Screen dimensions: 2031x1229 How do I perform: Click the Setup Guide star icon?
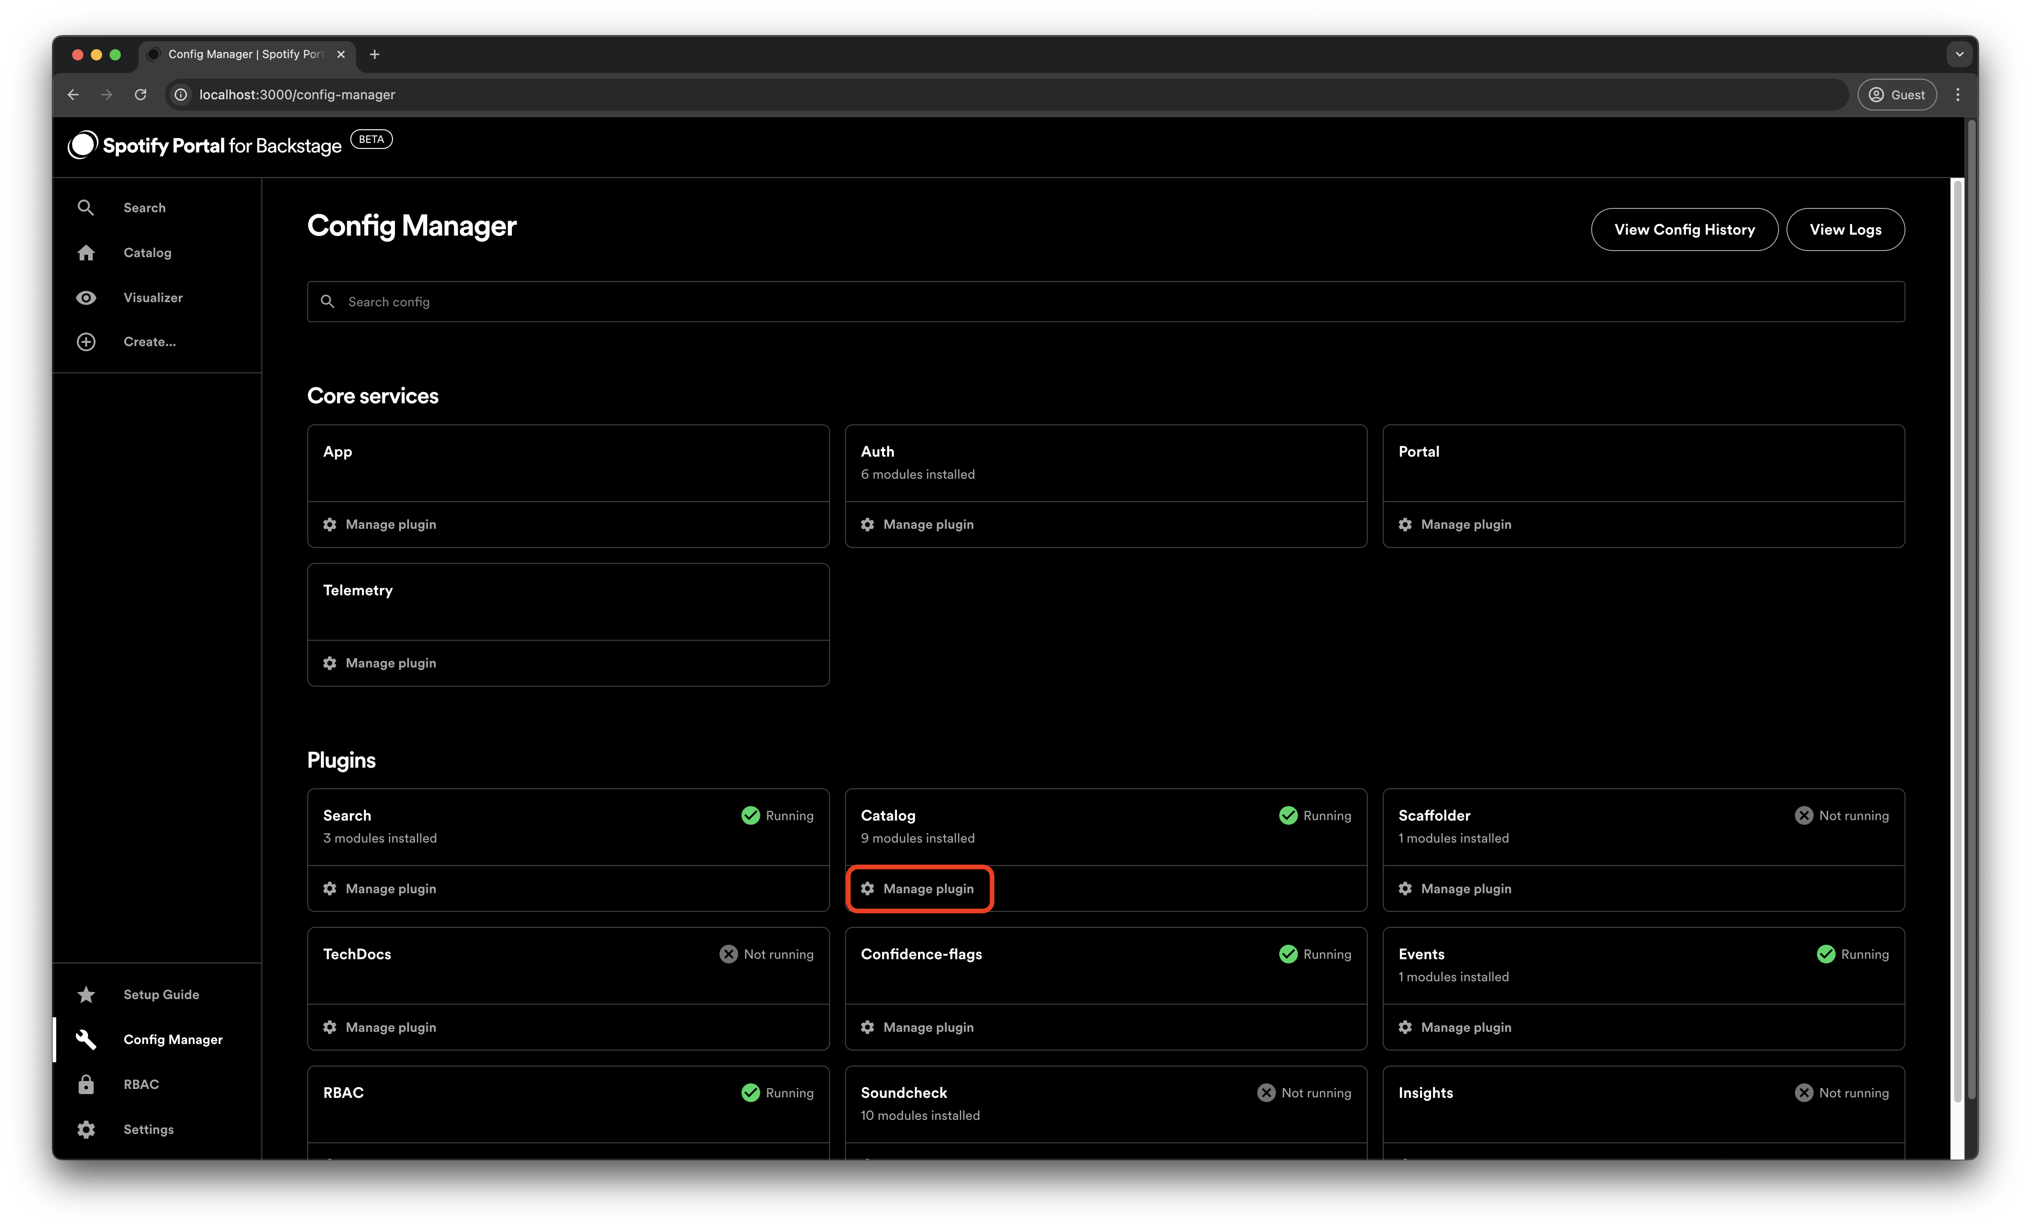pos(86,994)
